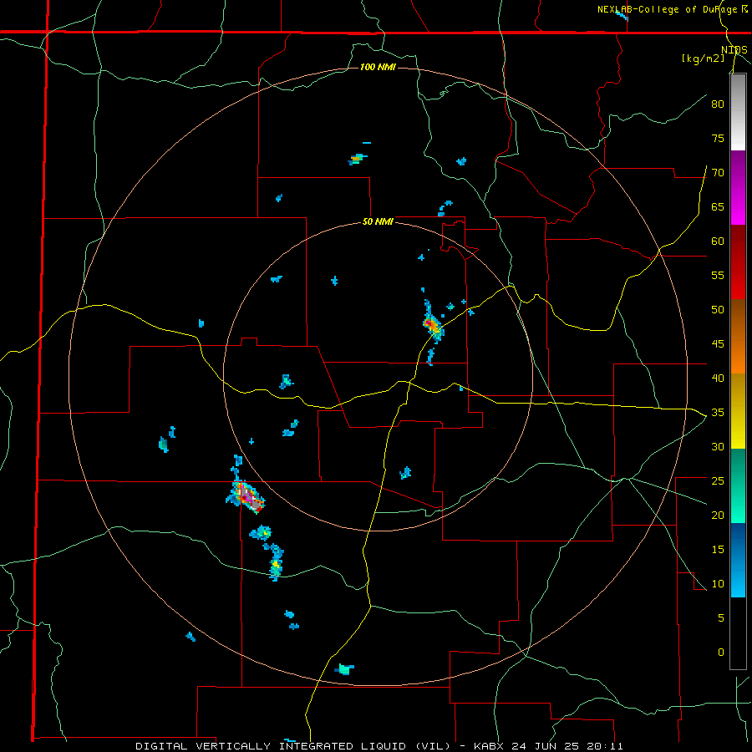Click the blue-cyan segment of the color scale
Screen dimensions: 752x752
pos(738,560)
